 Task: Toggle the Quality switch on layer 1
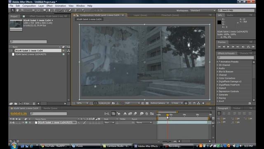click(x=85, y=123)
